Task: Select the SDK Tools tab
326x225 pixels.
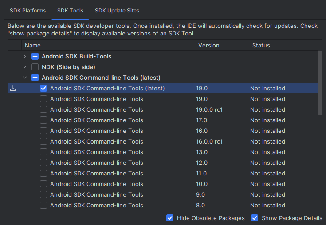Action: click(x=70, y=10)
